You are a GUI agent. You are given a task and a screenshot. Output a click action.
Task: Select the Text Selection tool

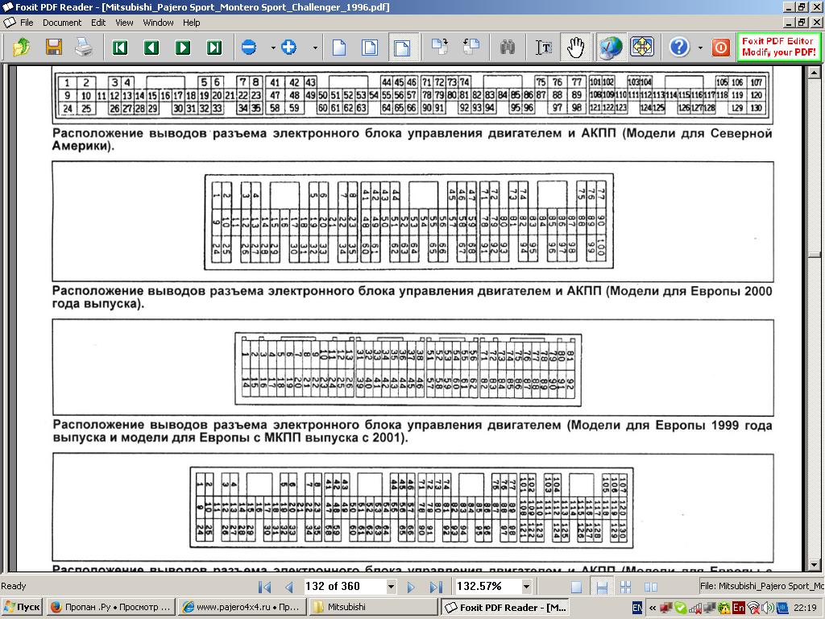coord(544,48)
